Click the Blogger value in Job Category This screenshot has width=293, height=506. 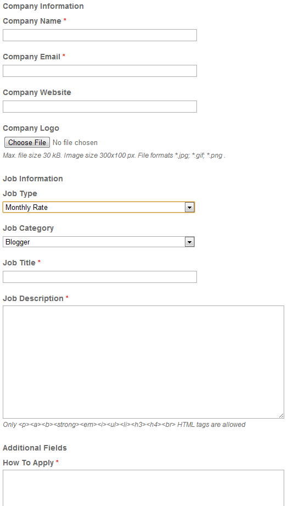[x=18, y=242]
